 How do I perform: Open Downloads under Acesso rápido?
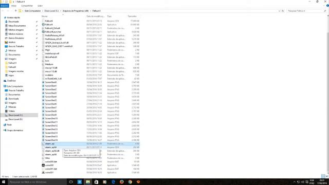click(x=14, y=22)
